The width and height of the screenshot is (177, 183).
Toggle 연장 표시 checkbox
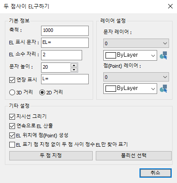(12, 80)
